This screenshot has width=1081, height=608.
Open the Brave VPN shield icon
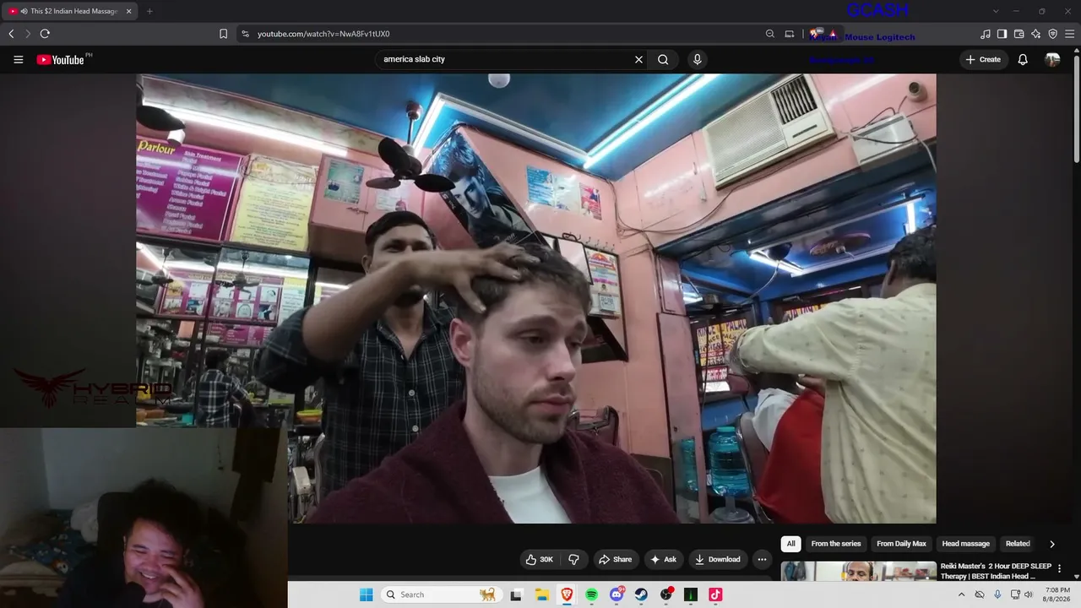[1052, 34]
